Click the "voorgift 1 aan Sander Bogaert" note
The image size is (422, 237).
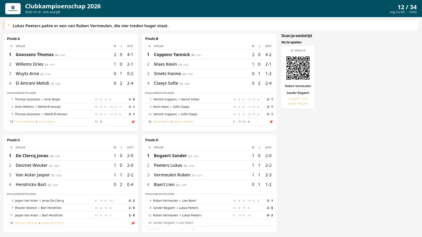coord(298,101)
